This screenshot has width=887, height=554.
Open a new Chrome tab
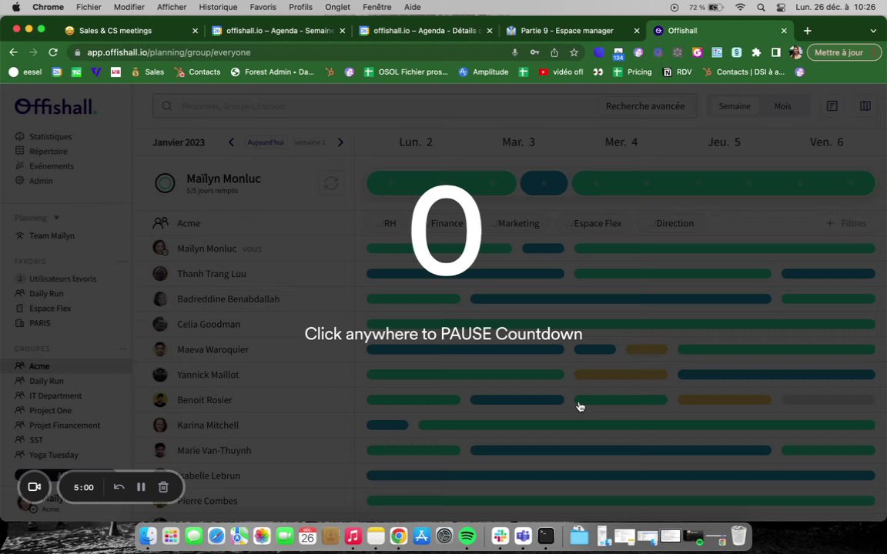807,31
